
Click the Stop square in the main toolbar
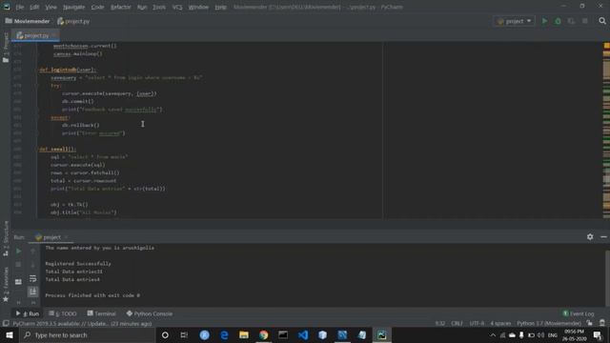tap(584, 21)
